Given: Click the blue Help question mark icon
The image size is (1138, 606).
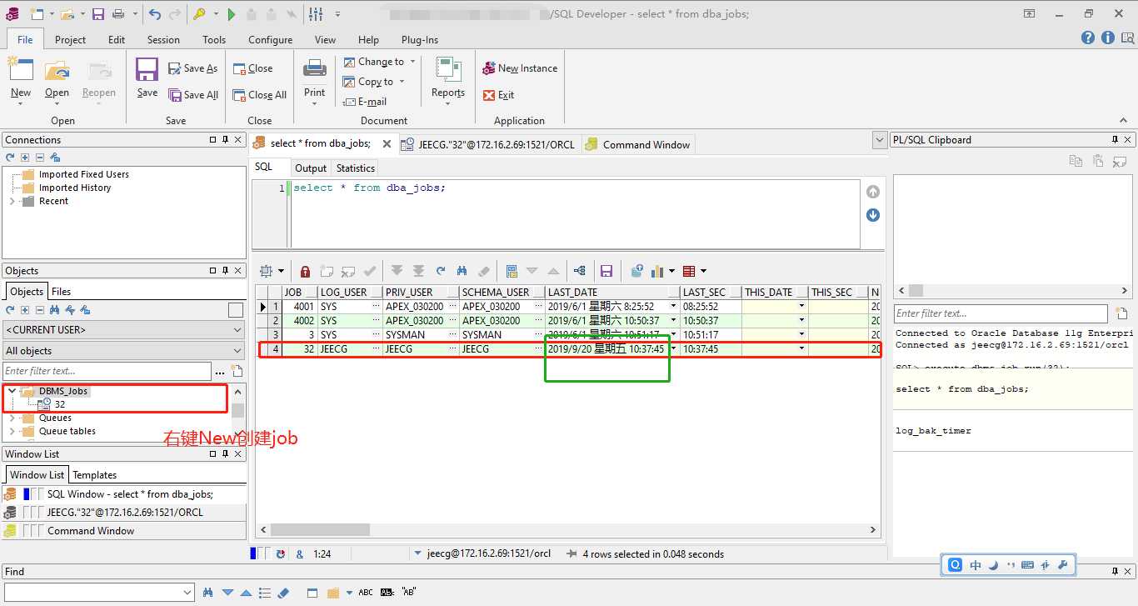Looking at the screenshot, I should [1088, 38].
